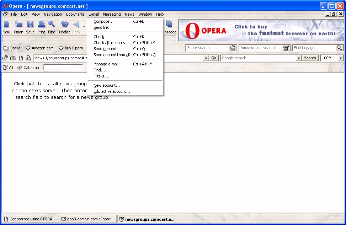Viewport: 346px width, 225px height.
Task: Click the camera icon beside address bar
Action: pyautogui.click(x=13, y=58)
